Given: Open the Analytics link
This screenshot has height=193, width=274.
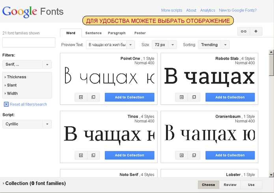Looking at the screenshot, I should tap(208, 10).
